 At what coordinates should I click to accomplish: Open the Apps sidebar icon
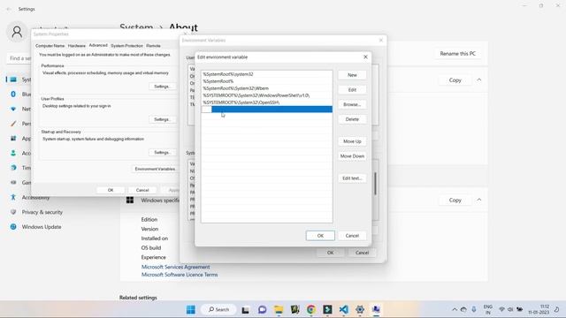coord(13,139)
